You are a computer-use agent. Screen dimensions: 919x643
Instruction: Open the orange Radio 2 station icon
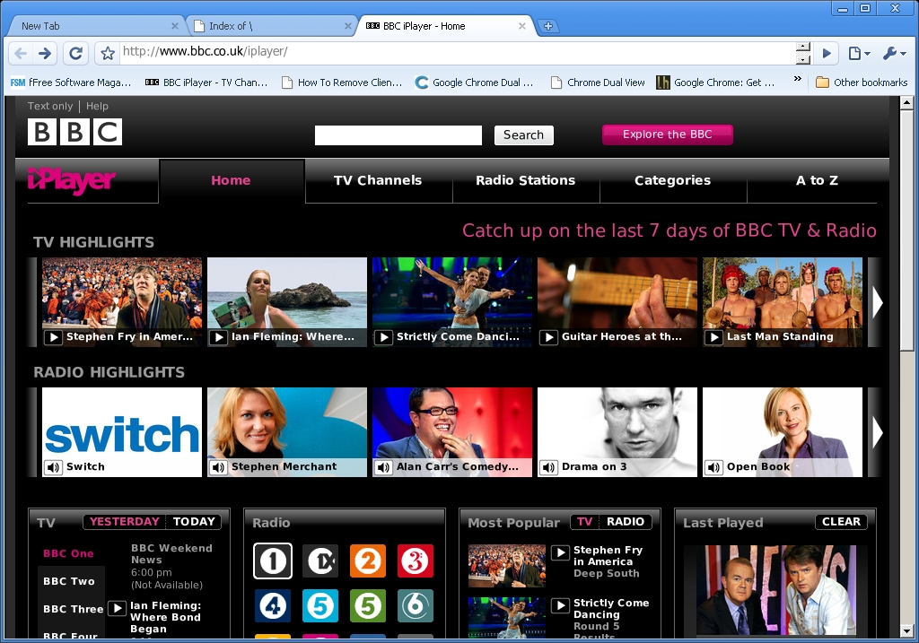pos(368,561)
